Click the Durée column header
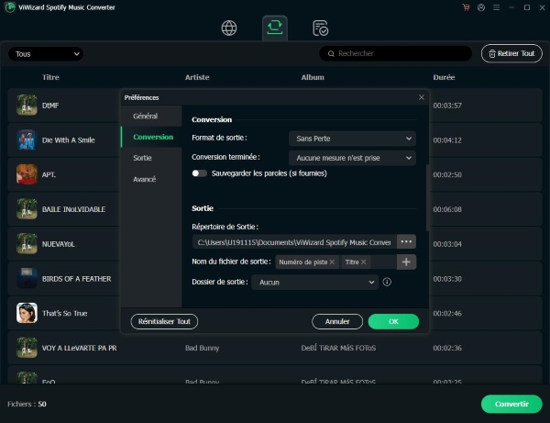 (444, 77)
